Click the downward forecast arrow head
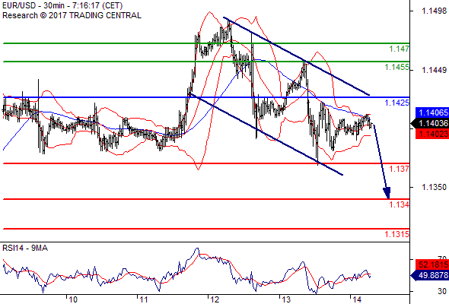This screenshot has height=304, width=449. coord(387,193)
